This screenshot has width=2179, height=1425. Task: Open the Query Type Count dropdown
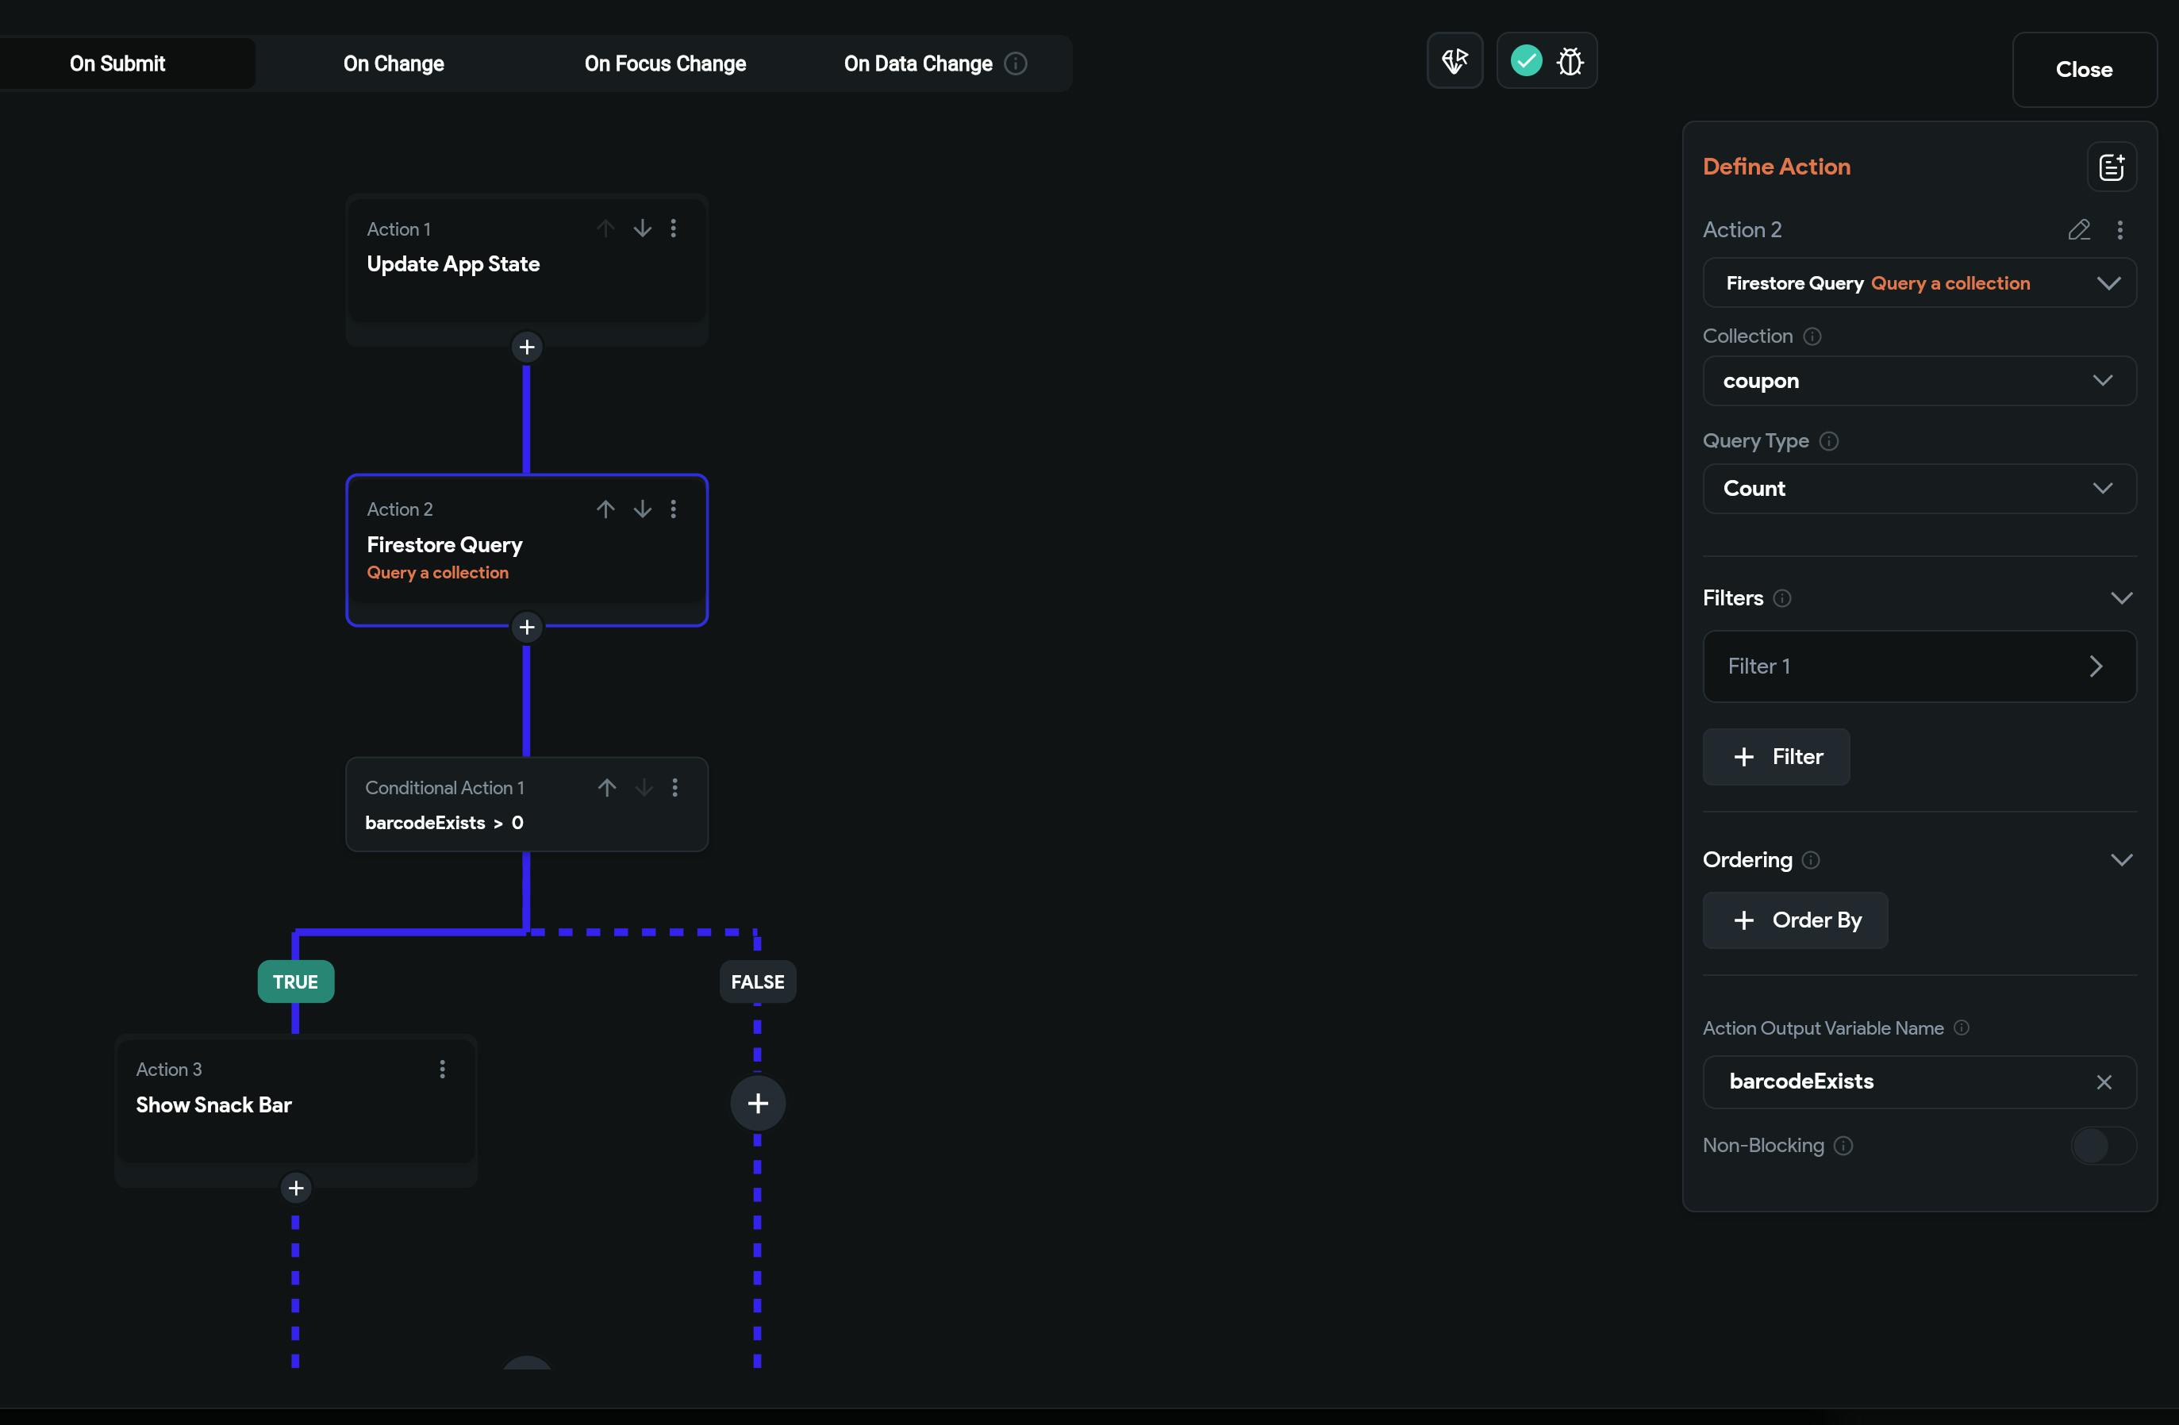[1918, 489]
